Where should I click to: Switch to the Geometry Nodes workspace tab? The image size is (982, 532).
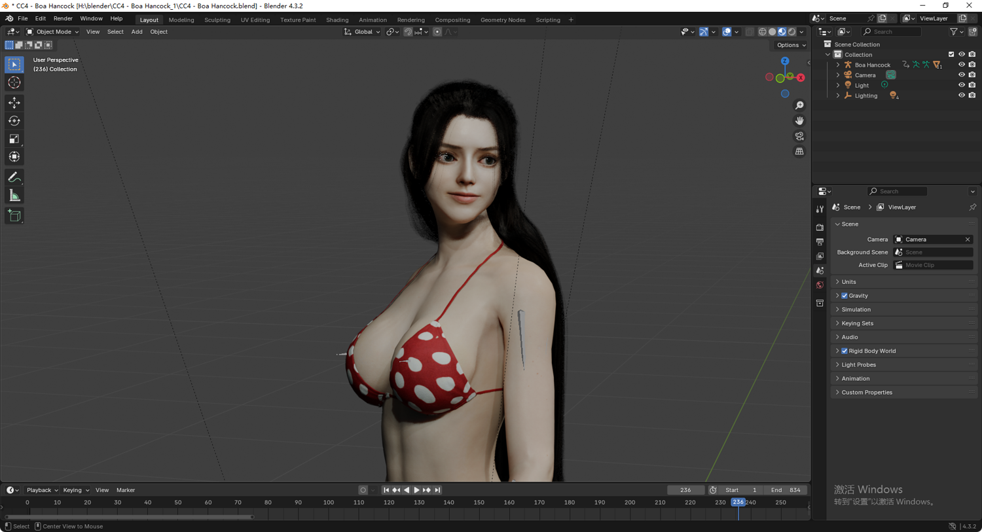(503, 20)
